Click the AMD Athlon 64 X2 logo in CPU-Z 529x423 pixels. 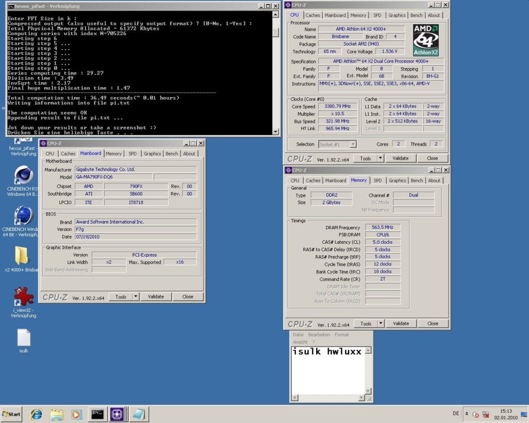426,40
